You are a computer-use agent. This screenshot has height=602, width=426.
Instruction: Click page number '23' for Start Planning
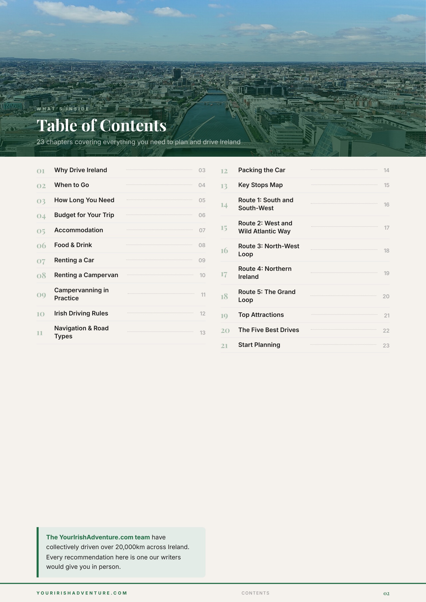pos(386,345)
